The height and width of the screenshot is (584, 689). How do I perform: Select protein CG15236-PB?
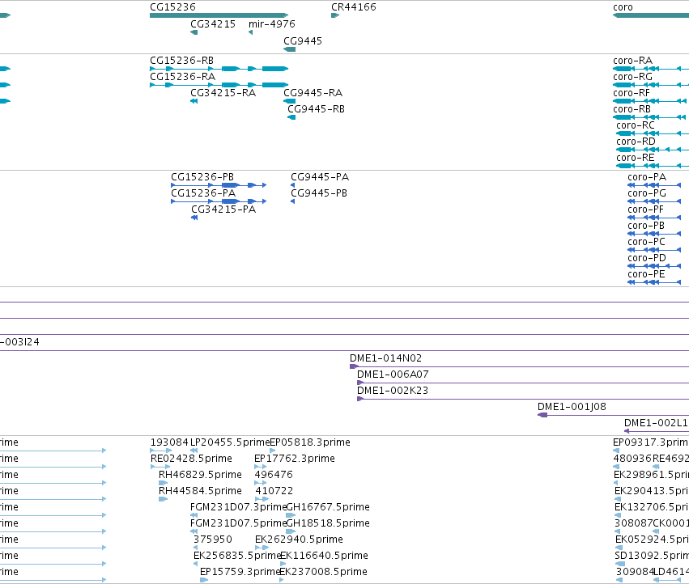(202, 177)
